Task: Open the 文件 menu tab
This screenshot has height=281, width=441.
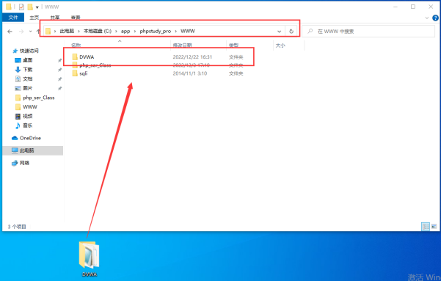Action: point(13,18)
